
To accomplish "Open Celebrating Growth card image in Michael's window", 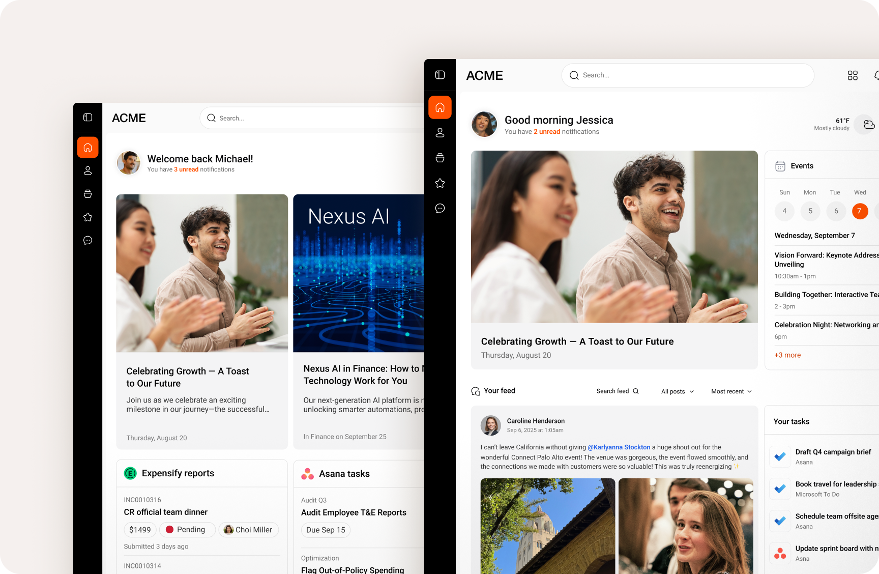I will pyautogui.click(x=202, y=273).
